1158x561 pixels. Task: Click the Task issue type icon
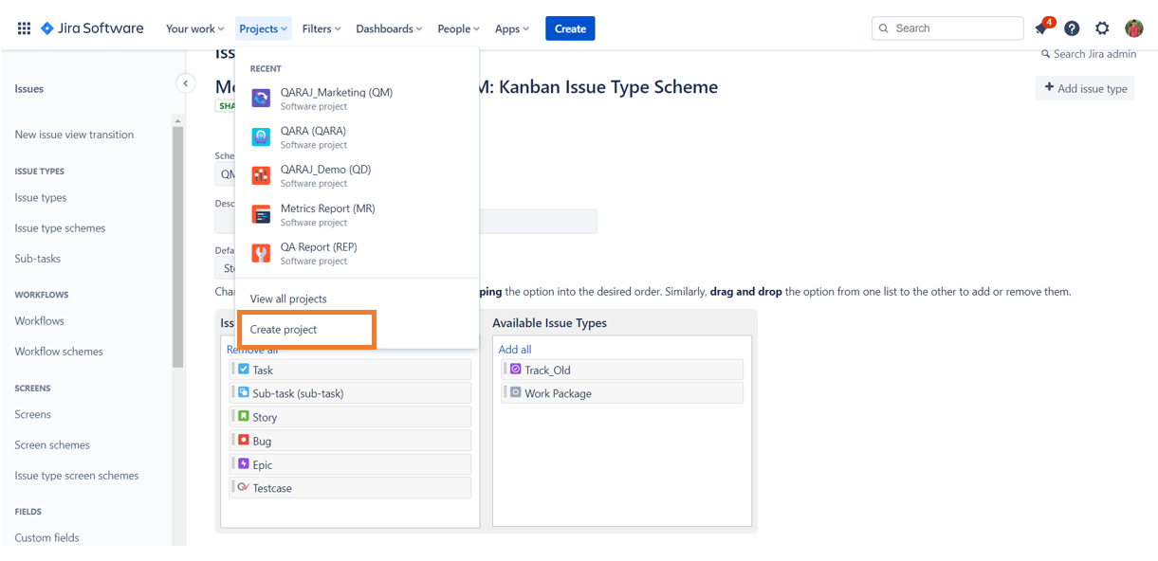(244, 370)
